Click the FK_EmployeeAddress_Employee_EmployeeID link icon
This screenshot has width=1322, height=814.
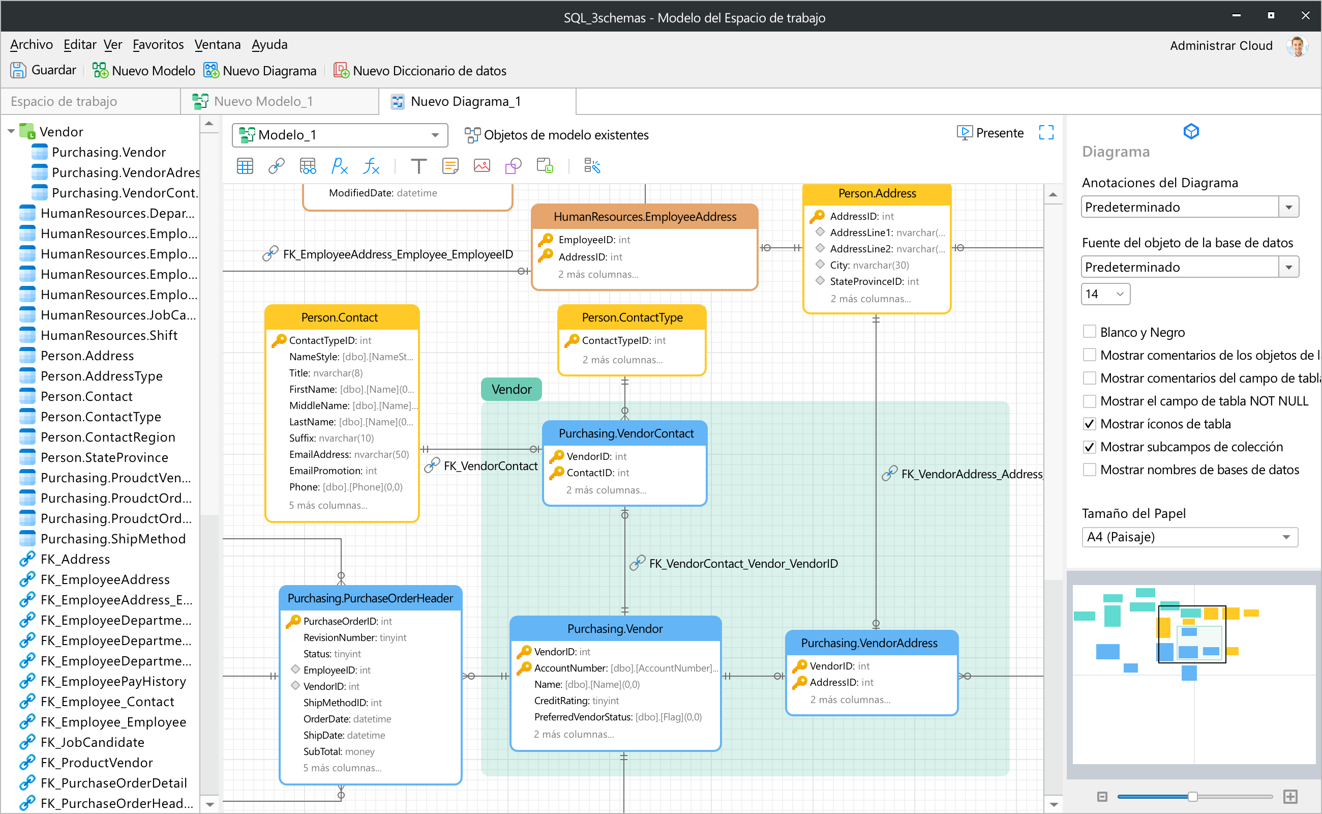click(270, 253)
